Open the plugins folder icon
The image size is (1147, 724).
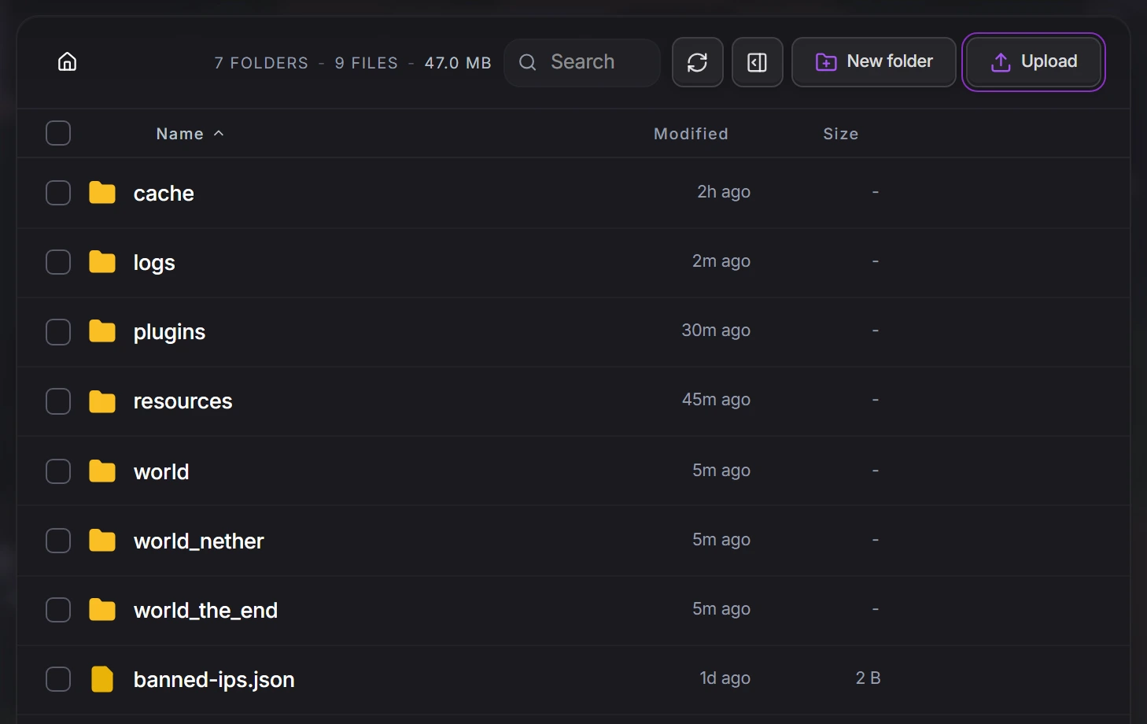pyautogui.click(x=102, y=331)
